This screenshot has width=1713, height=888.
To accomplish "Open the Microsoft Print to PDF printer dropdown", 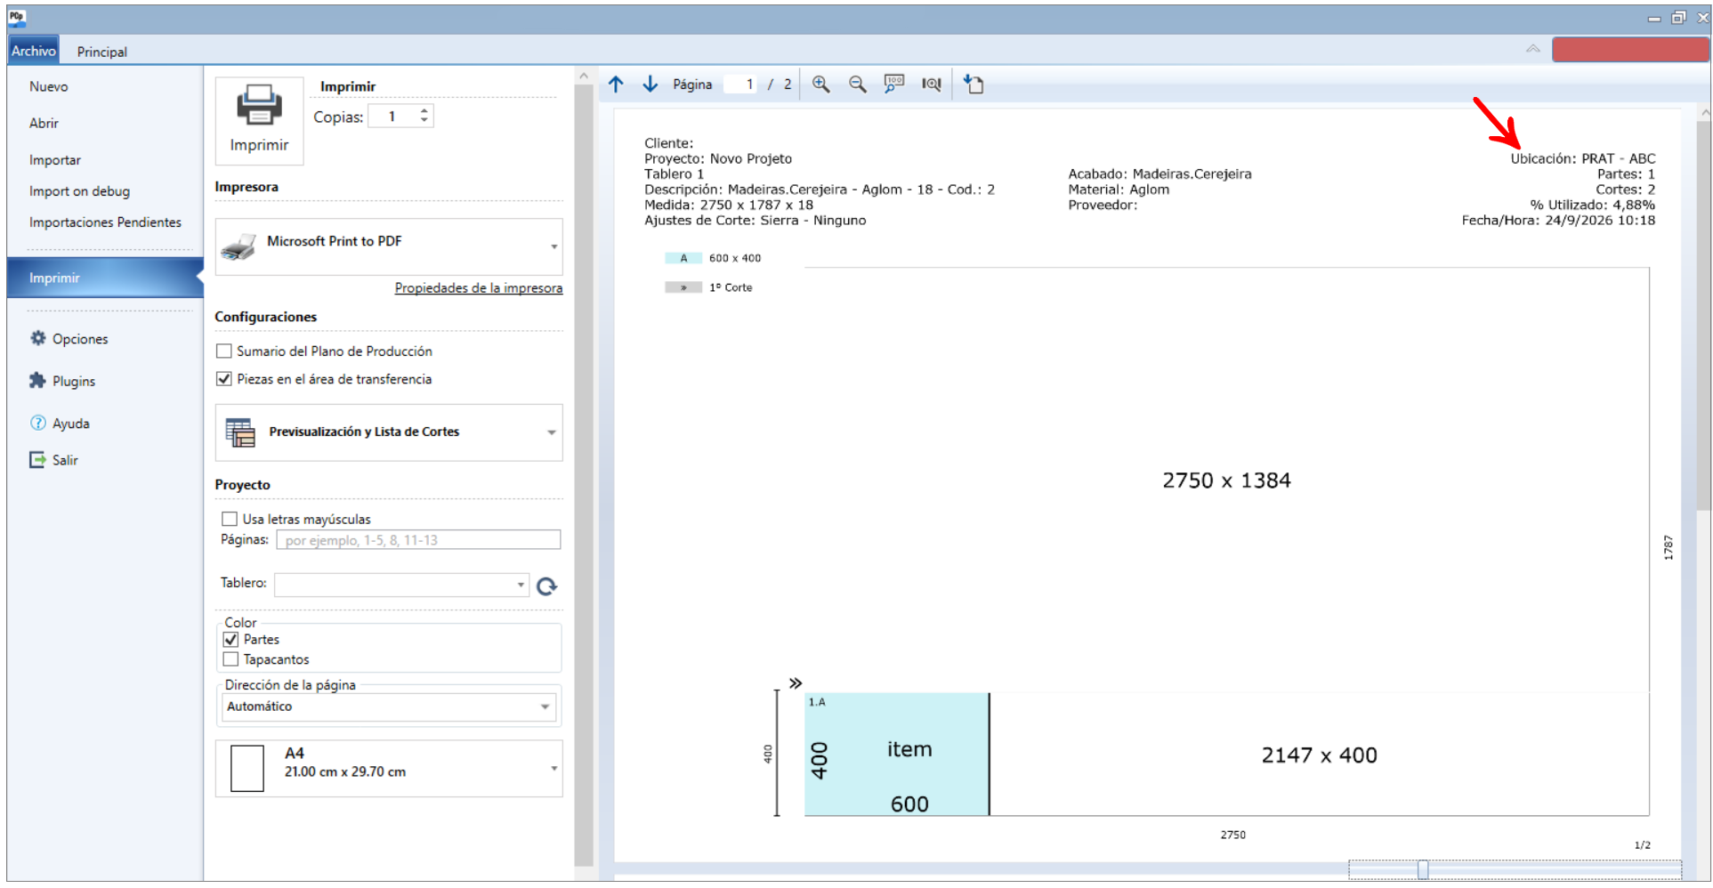I will 389,246.
